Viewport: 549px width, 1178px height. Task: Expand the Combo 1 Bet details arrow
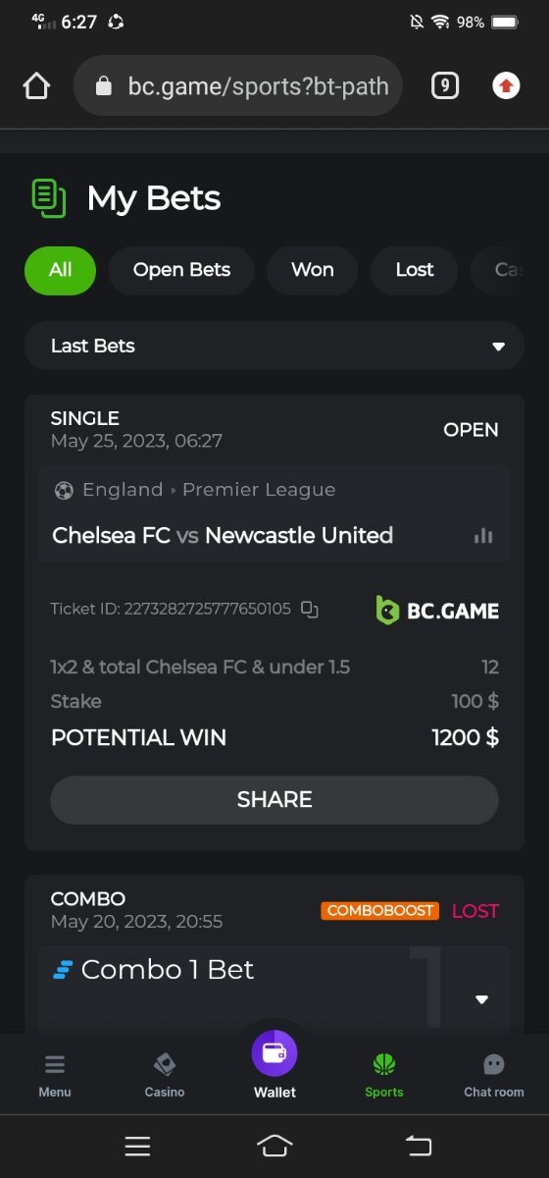click(481, 999)
